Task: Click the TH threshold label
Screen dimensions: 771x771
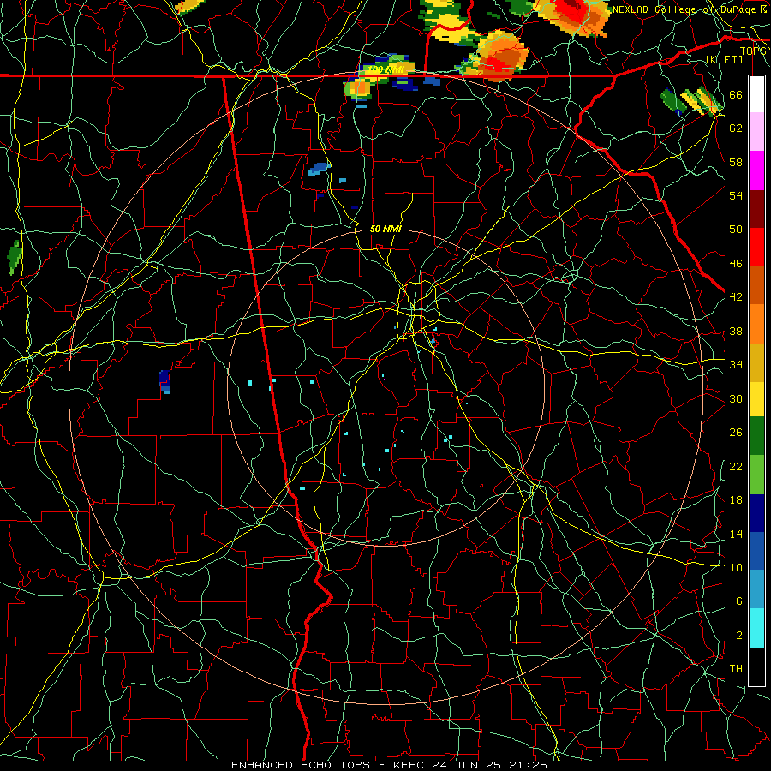Action: click(736, 669)
